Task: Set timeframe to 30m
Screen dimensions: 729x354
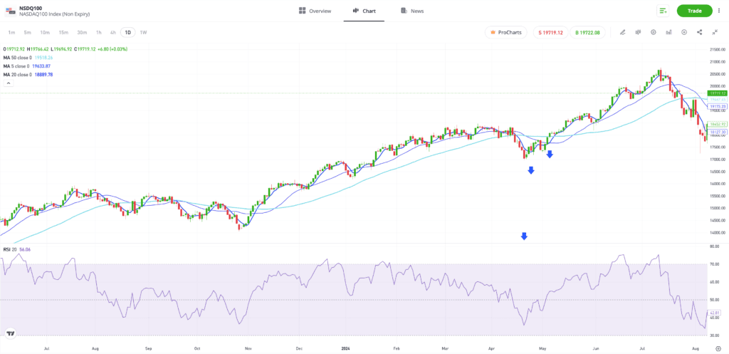Action: coord(83,32)
